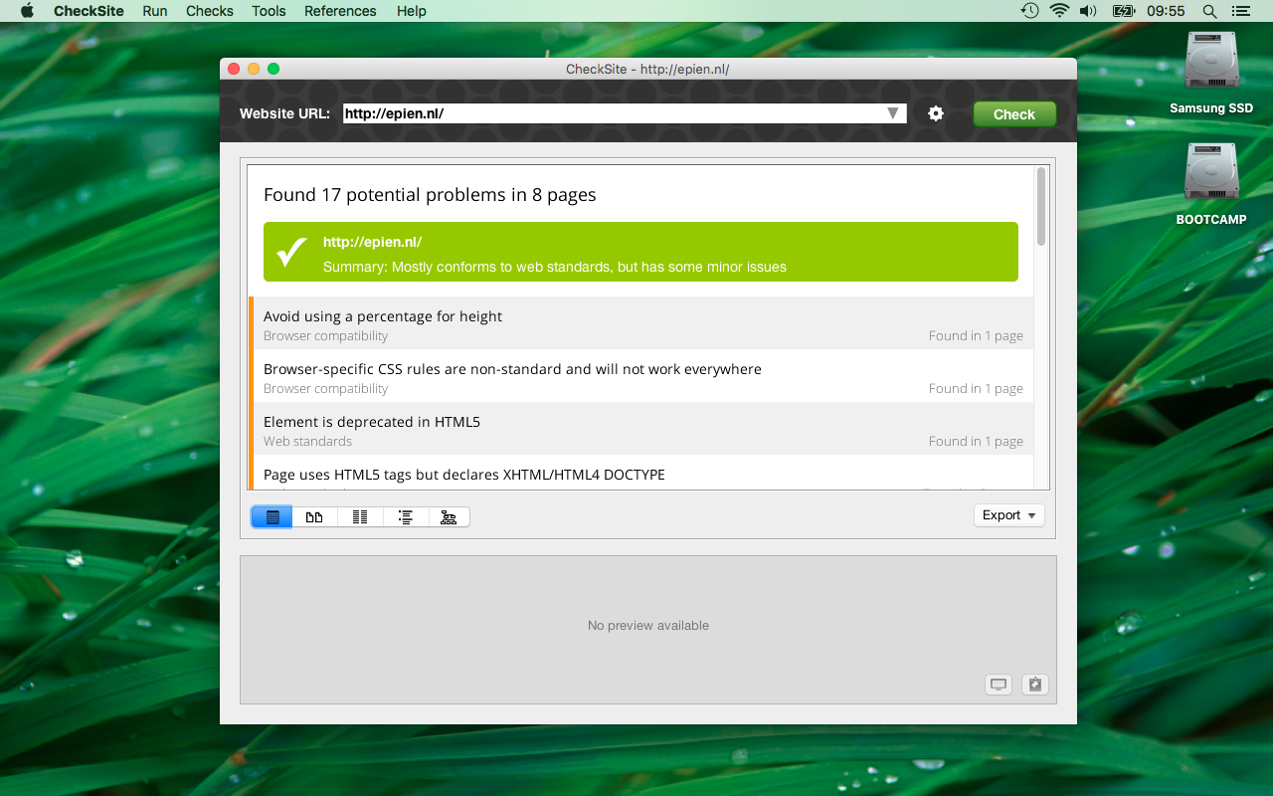Open Notification Center
1273x796 pixels.
[1239, 11]
